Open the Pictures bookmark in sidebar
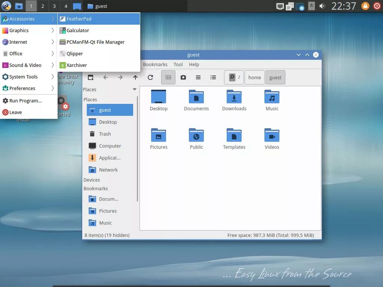Screen dimensions: 383x287 110,211
